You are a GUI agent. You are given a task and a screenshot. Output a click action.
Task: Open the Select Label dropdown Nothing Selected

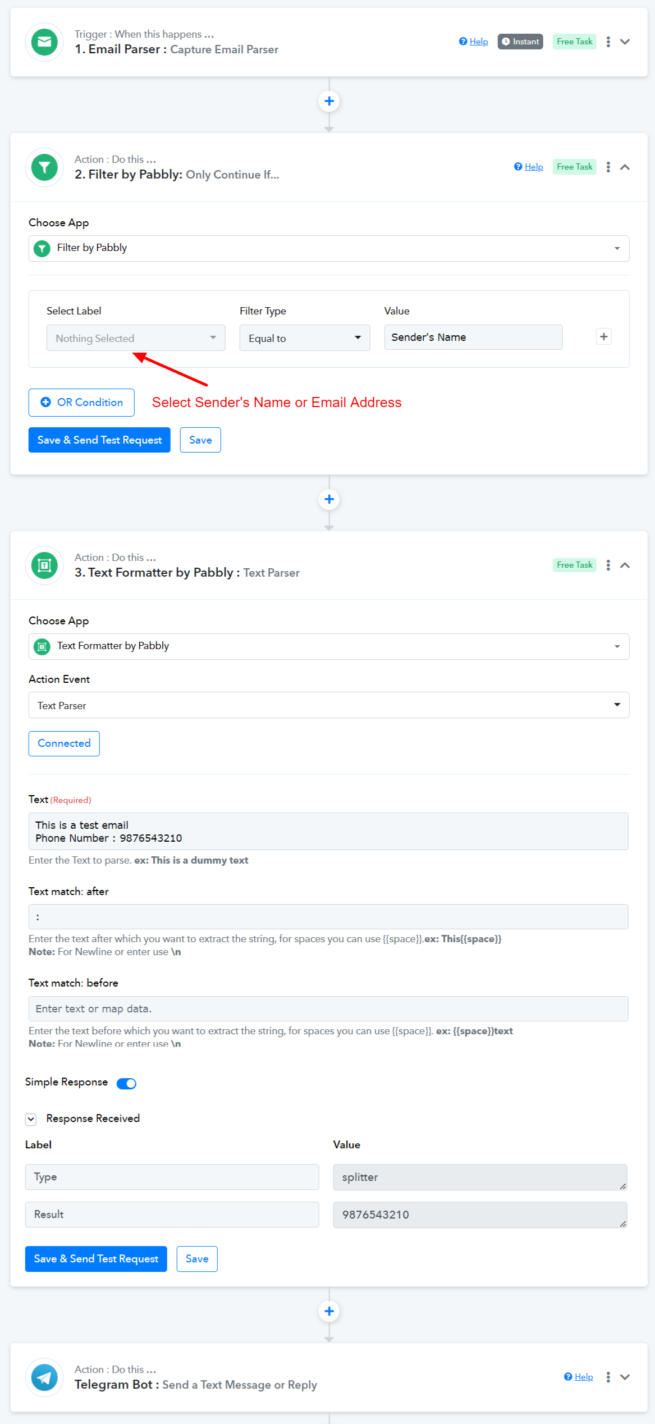[x=136, y=338]
